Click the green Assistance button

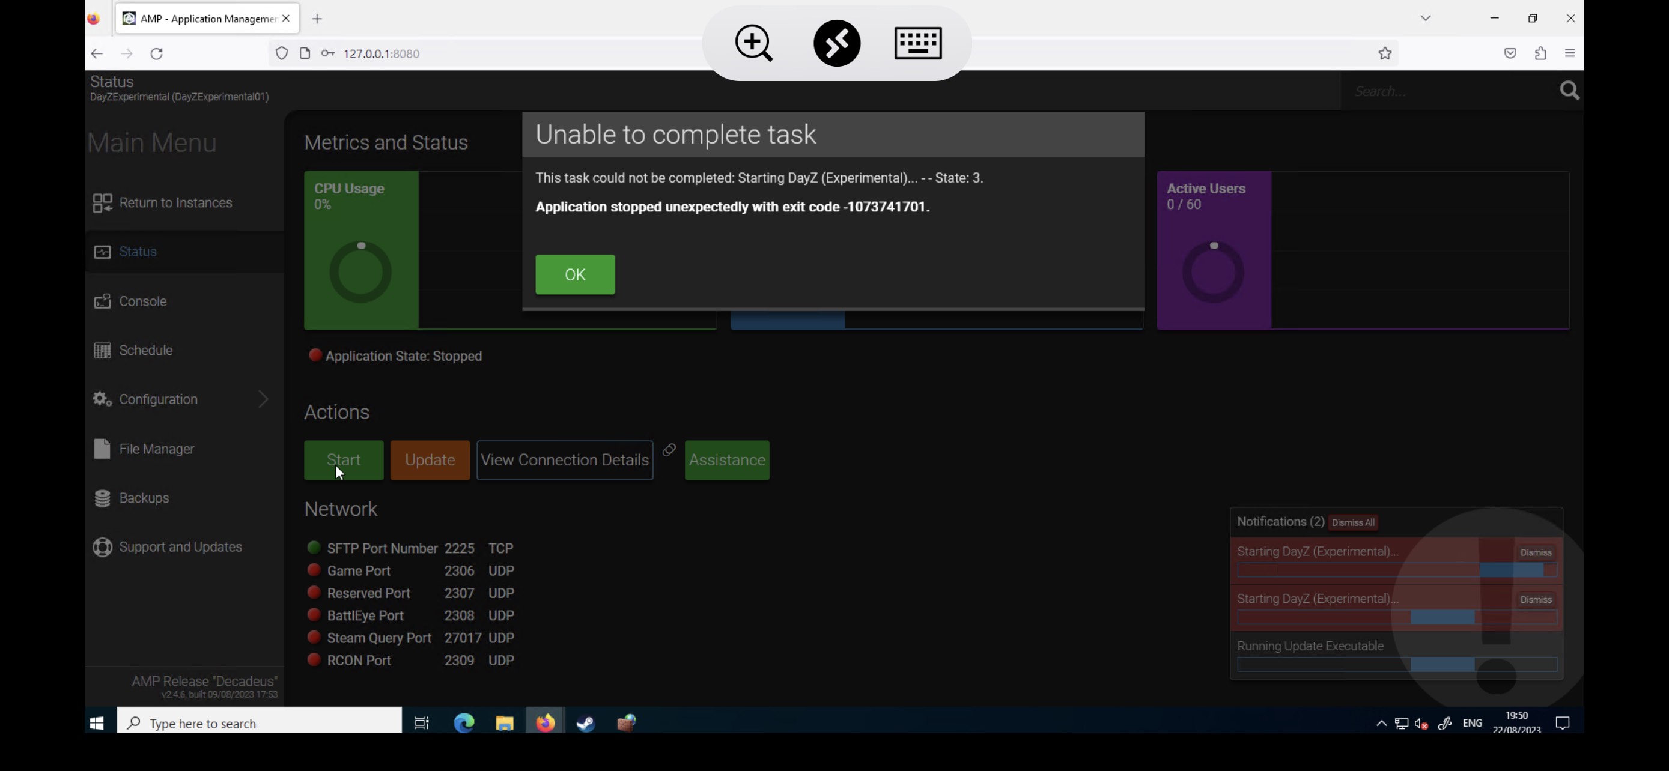click(x=727, y=459)
